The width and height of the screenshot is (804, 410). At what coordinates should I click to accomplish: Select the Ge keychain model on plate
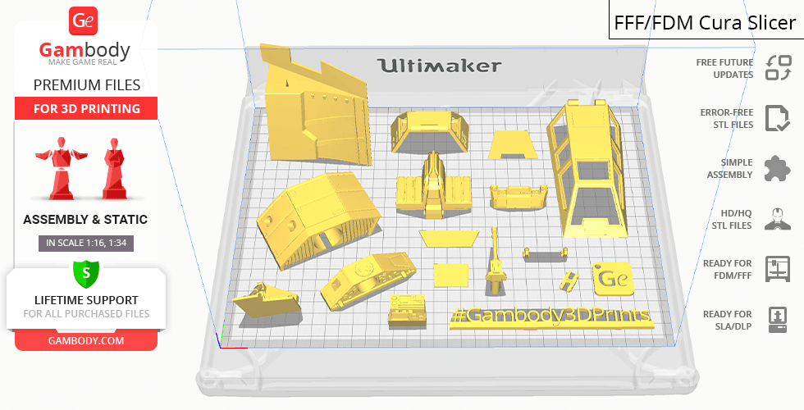coord(611,279)
